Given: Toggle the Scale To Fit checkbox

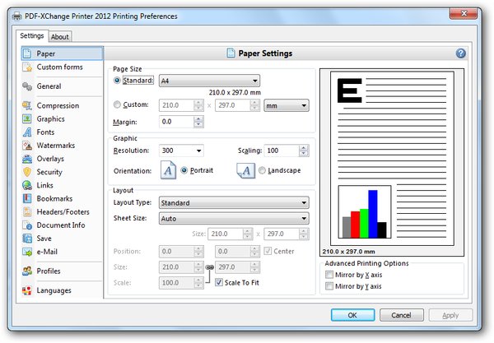Looking at the screenshot, I should [x=219, y=281].
